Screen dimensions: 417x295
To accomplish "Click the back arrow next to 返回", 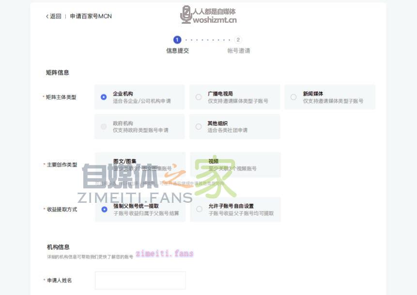I will click(47, 16).
